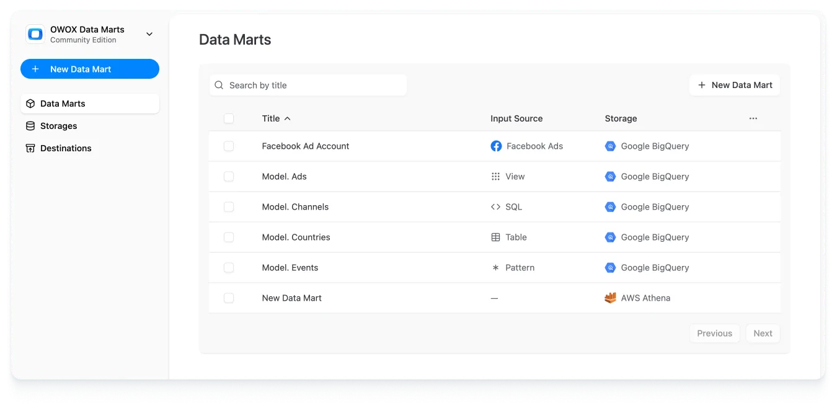Click the AWS Athena storage icon

click(x=610, y=298)
